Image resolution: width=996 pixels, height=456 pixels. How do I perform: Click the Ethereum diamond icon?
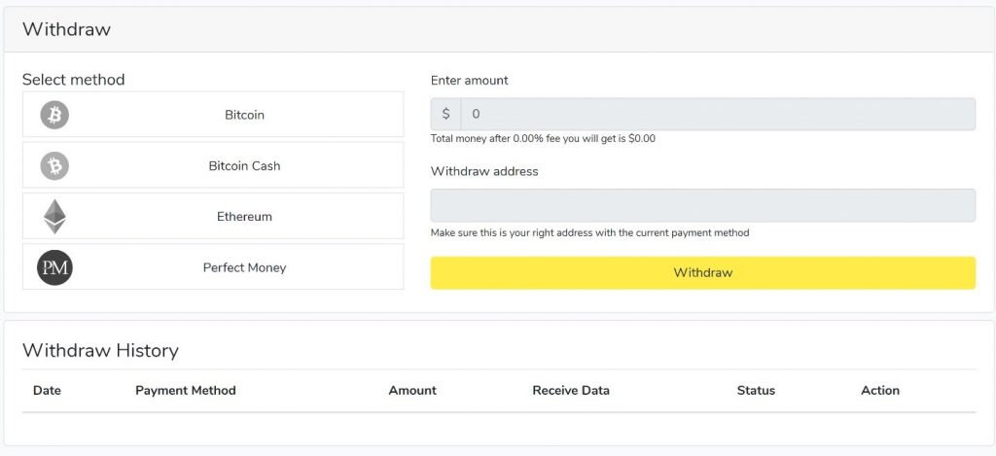pyautogui.click(x=54, y=217)
